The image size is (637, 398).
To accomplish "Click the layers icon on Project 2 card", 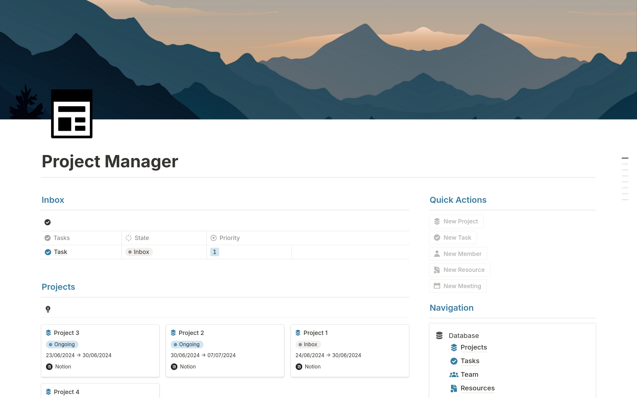I will (173, 333).
